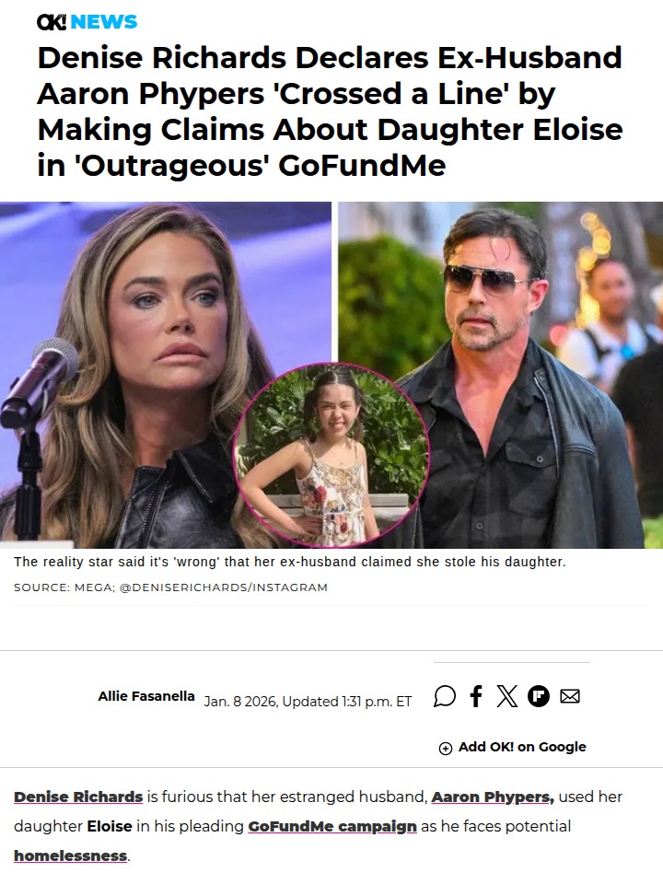
Task: Open the comments speech bubble icon
Action: pos(445,696)
